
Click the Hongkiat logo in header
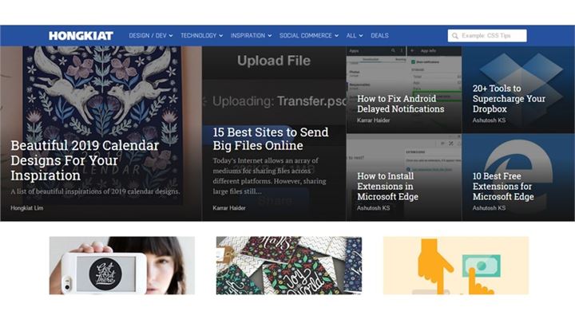[x=81, y=36]
